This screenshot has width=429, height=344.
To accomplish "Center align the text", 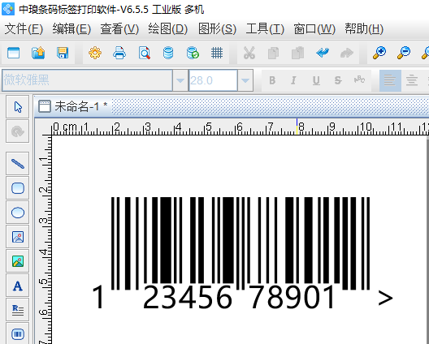I will [x=412, y=80].
